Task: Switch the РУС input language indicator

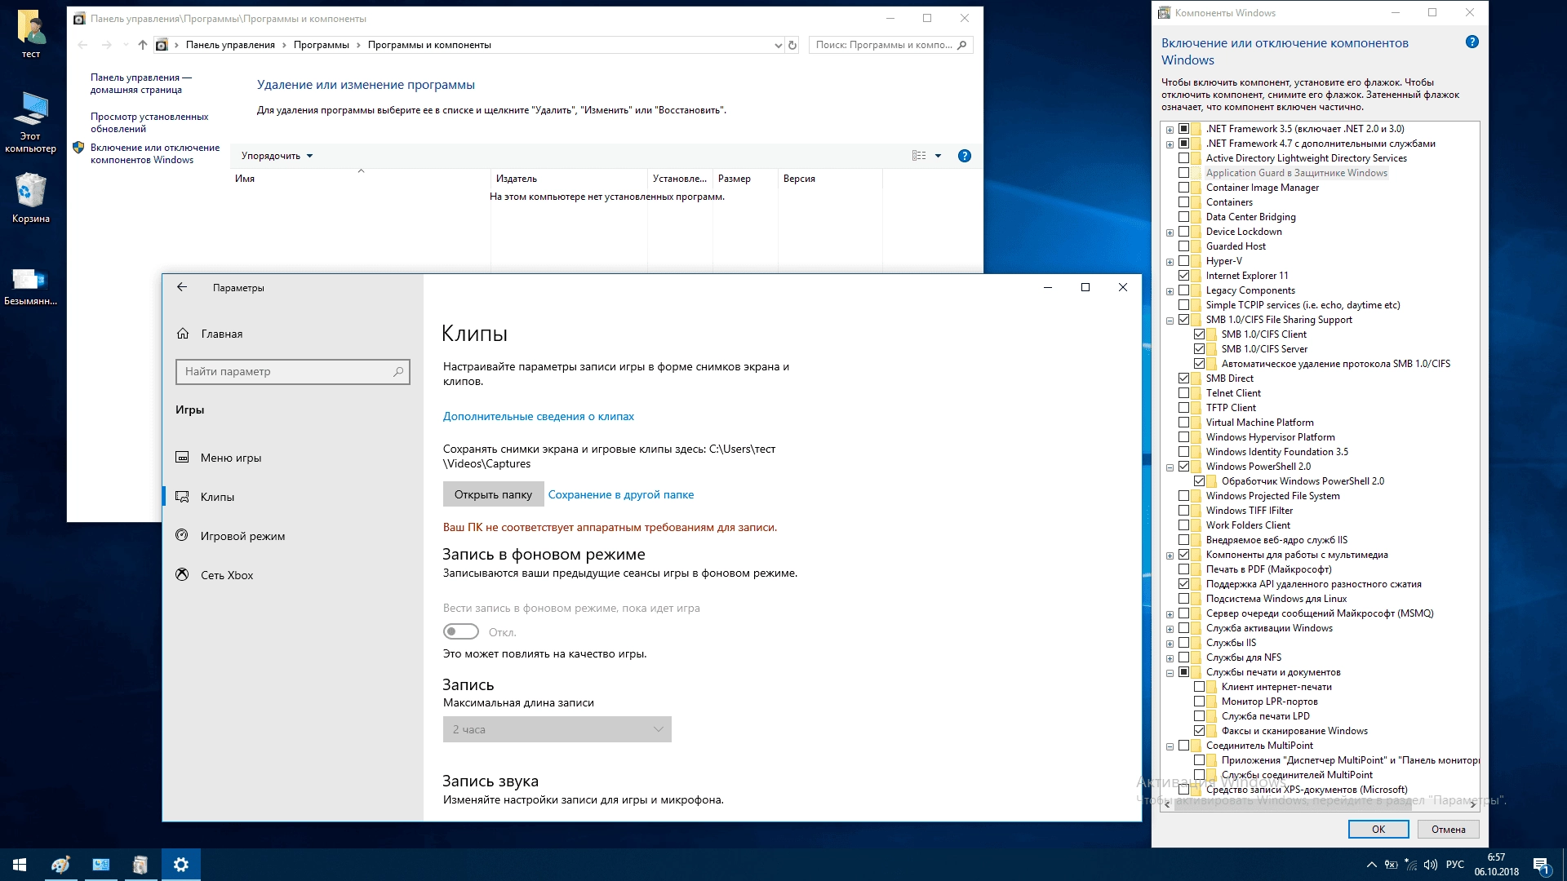Action: [1455, 865]
